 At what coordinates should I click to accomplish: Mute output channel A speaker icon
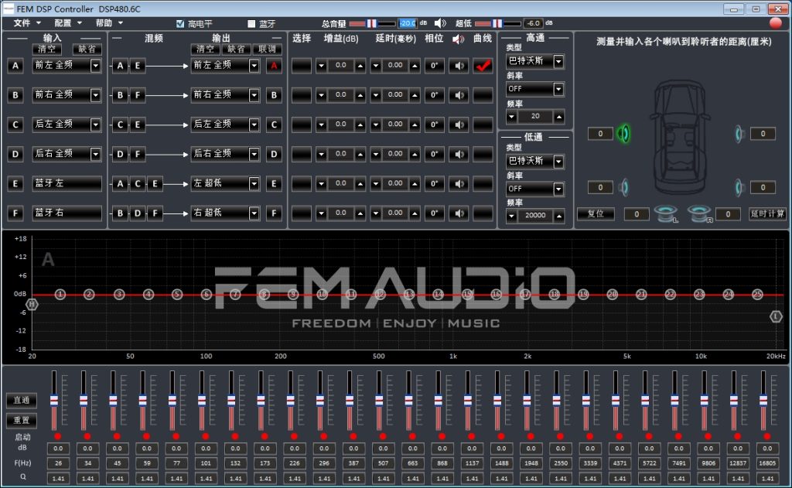pyautogui.click(x=459, y=66)
